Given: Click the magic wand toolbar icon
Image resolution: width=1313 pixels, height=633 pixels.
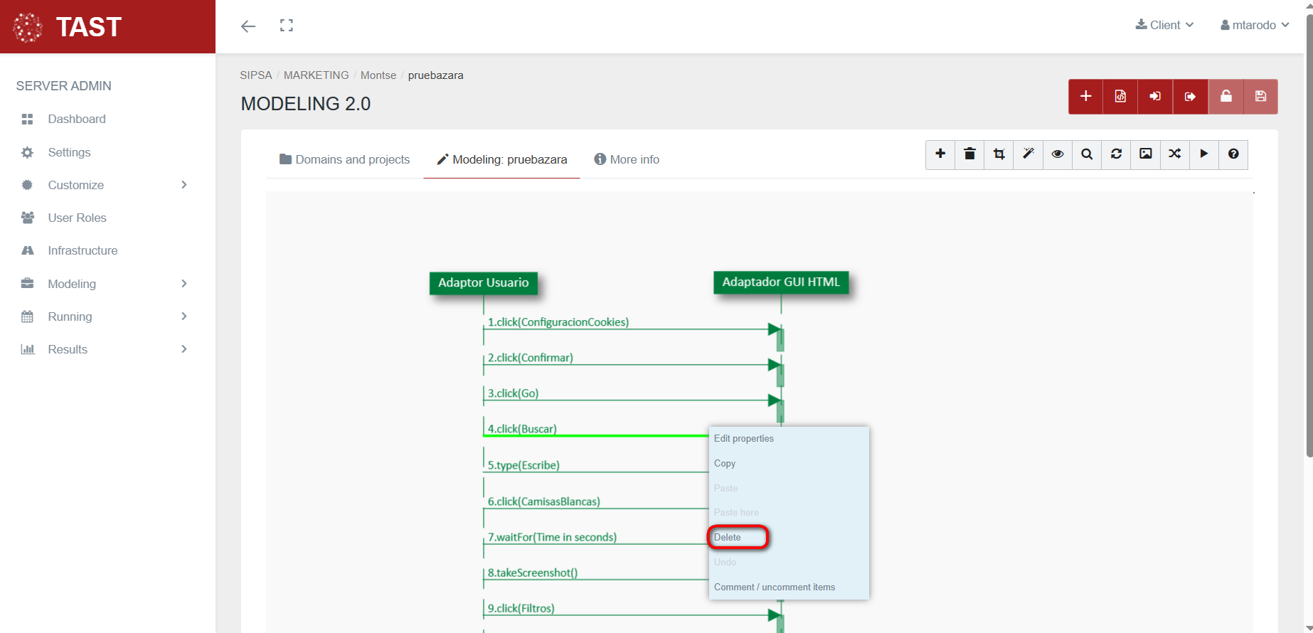Looking at the screenshot, I should click(x=1028, y=154).
